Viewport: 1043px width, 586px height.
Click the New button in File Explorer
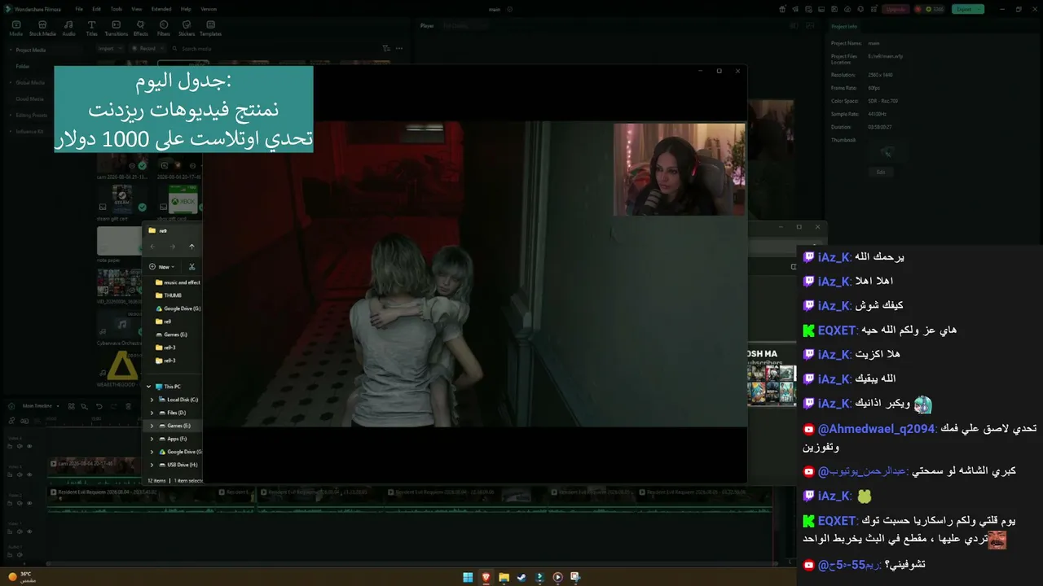click(161, 267)
